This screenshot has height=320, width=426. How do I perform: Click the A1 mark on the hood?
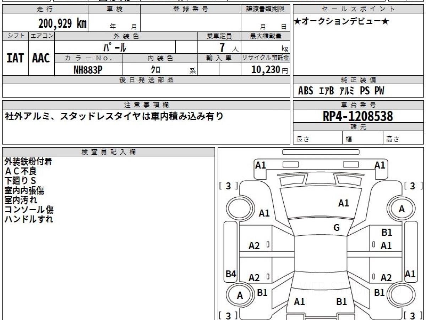(x=343, y=203)
